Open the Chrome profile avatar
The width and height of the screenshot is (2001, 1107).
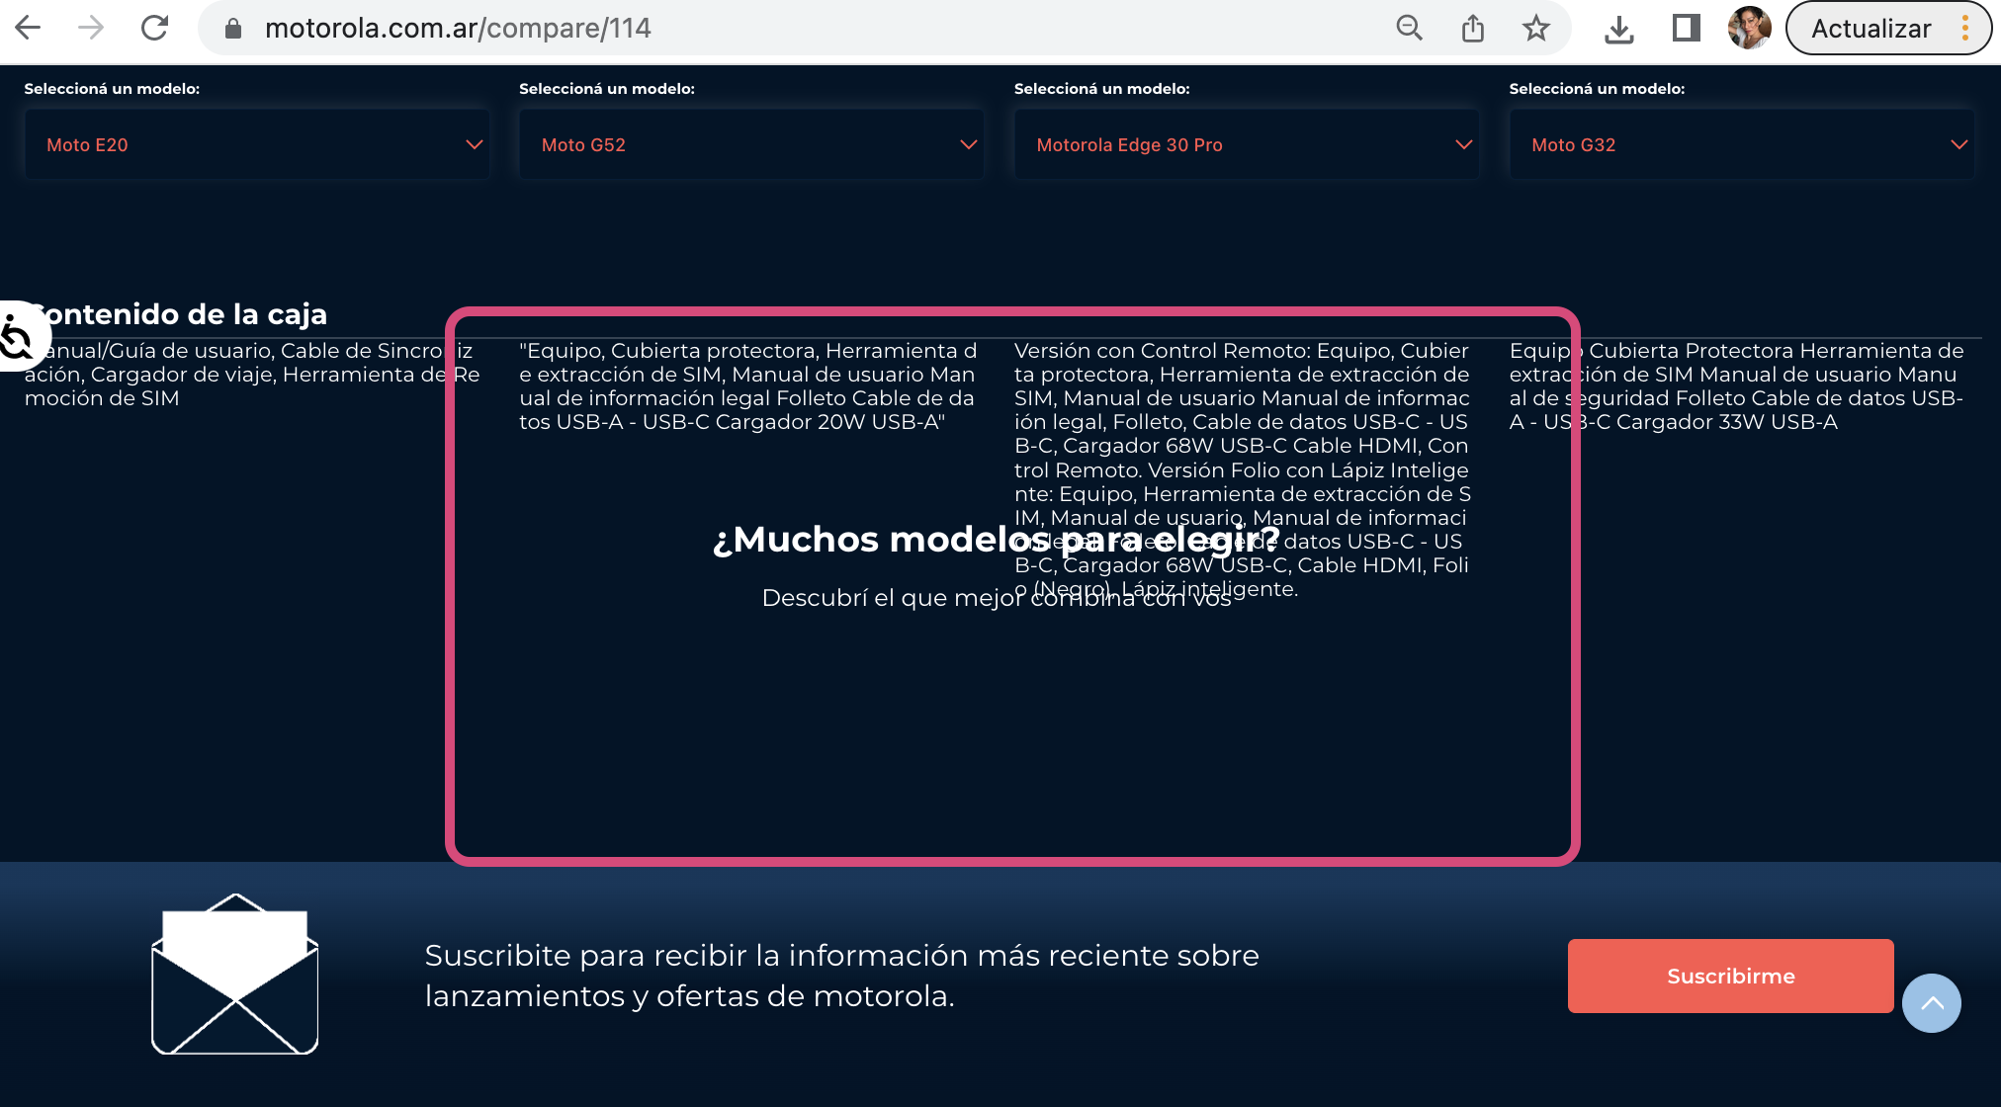(1749, 28)
